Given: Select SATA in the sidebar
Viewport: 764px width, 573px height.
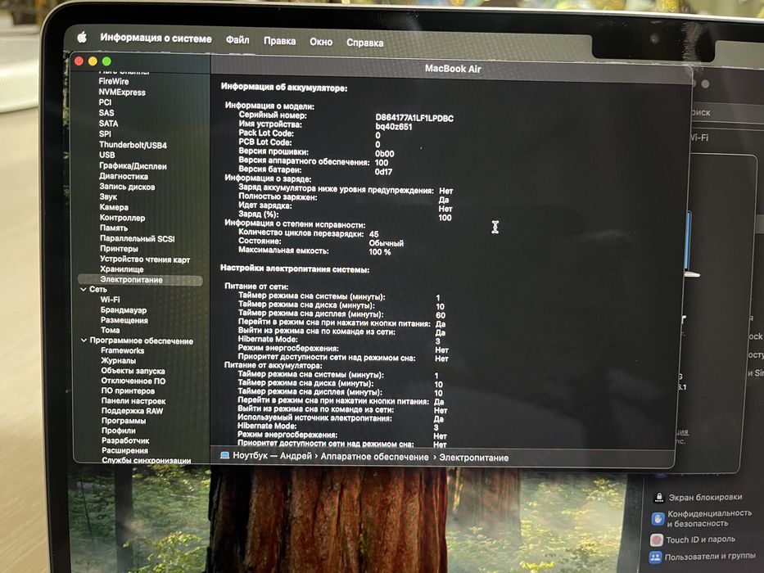Looking at the screenshot, I should [x=108, y=124].
